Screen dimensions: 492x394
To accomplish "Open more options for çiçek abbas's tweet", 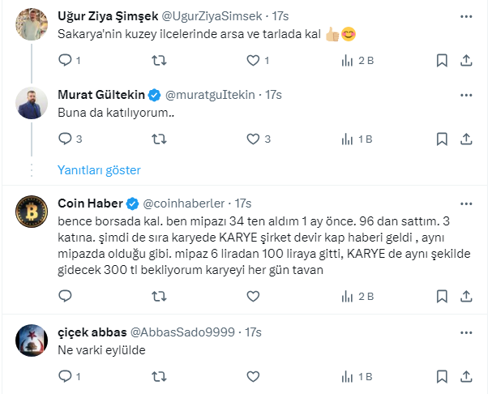I will coord(467,332).
